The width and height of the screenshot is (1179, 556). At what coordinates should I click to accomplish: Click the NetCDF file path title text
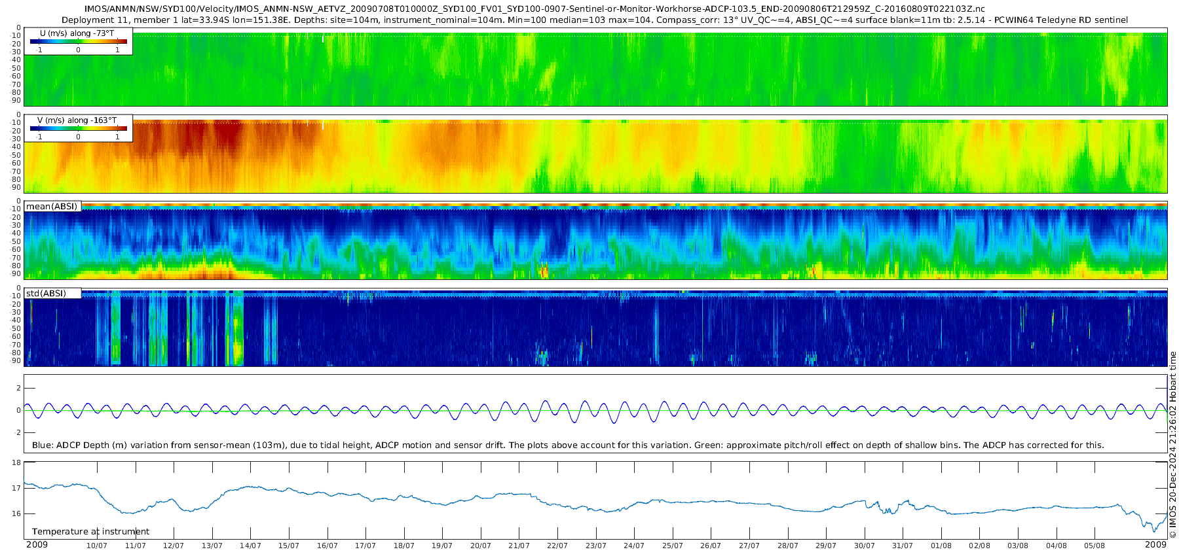click(x=534, y=9)
